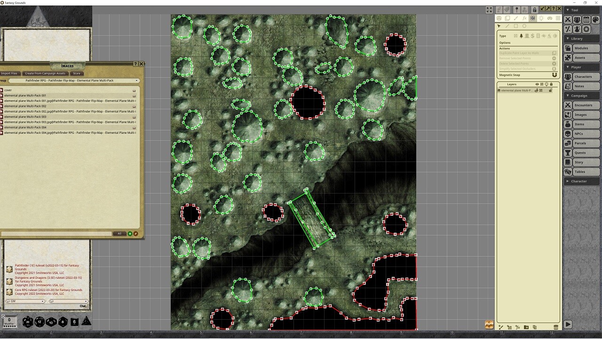Image resolution: width=602 pixels, height=339 pixels.
Task: Switch to the Import Files tab
Action: (x=9, y=73)
